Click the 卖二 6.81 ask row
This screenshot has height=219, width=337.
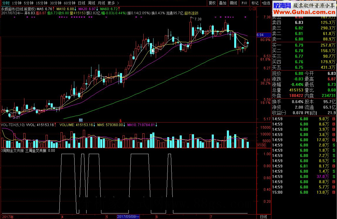304,34
